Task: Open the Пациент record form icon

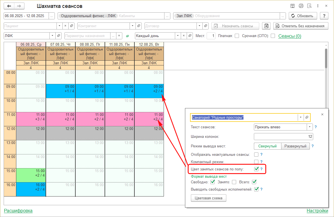Action: (72, 26)
